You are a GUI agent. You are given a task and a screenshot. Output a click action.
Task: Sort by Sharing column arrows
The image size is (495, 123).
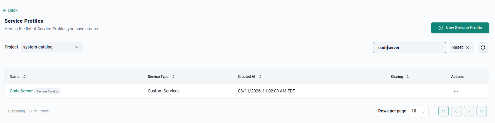(x=408, y=77)
